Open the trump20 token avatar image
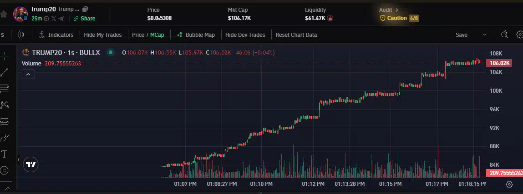The height and width of the screenshot is (194, 523). [20, 14]
